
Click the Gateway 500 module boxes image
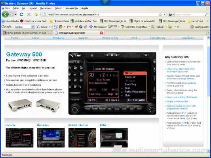tap(34, 105)
